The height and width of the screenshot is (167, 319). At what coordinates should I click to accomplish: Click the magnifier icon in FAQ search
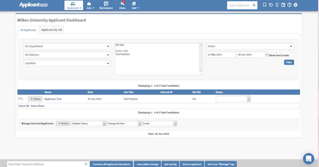tap(86, 164)
